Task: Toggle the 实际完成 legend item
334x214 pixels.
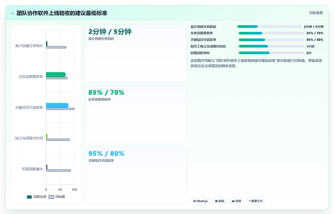Action: (37, 197)
